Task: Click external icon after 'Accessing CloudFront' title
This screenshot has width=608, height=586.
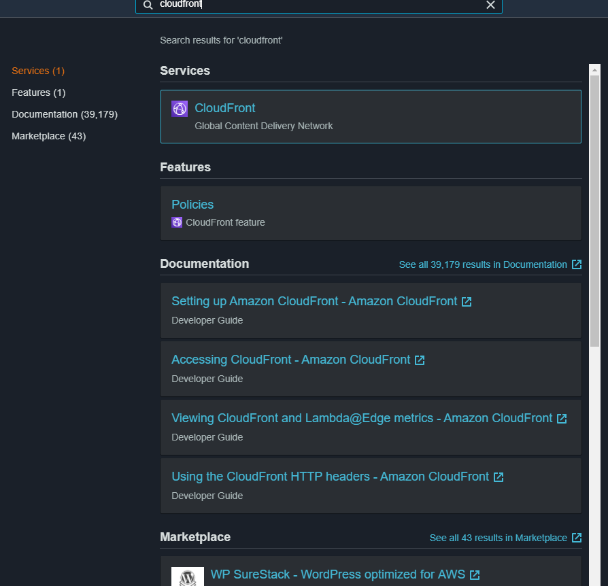Action: click(420, 360)
